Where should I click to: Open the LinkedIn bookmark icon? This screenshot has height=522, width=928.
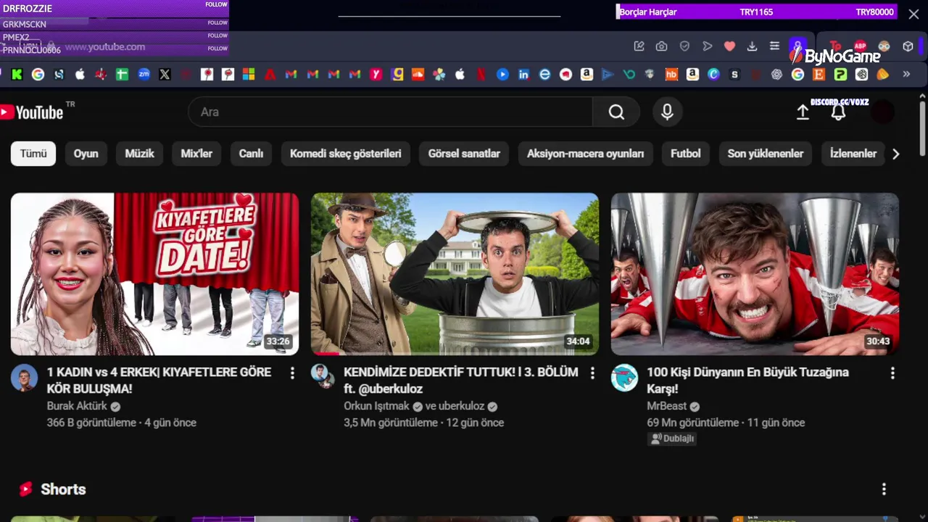pos(523,74)
